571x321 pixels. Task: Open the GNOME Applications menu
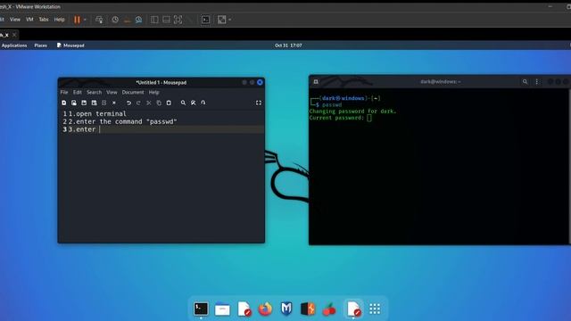click(14, 45)
